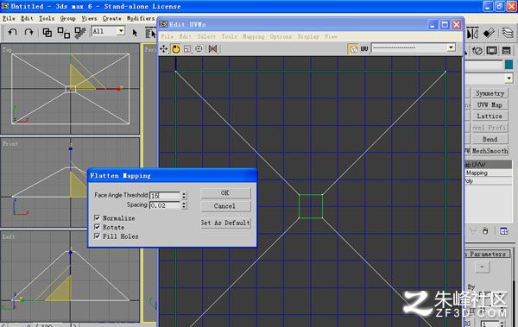The height and width of the screenshot is (327, 518).
Task: Activate the Select Object arrow tool
Action: pos(135,33)
